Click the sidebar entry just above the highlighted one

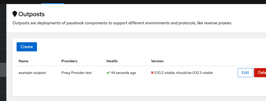tap(3, 56)
